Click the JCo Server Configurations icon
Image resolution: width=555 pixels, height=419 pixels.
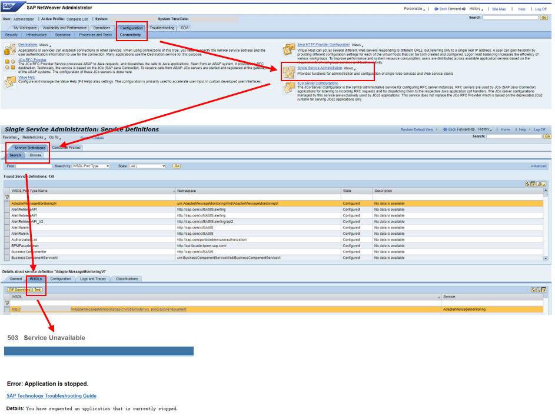[x=289, y=88]
